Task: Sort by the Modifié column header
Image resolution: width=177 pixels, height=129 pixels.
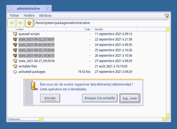Action: [x=114, y=29]
